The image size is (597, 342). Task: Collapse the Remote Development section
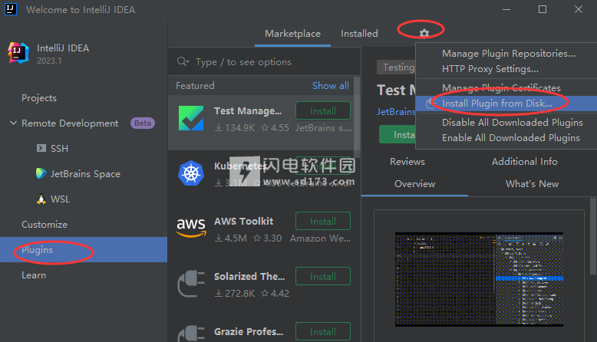pyautogui.click(x=13, y=123)
